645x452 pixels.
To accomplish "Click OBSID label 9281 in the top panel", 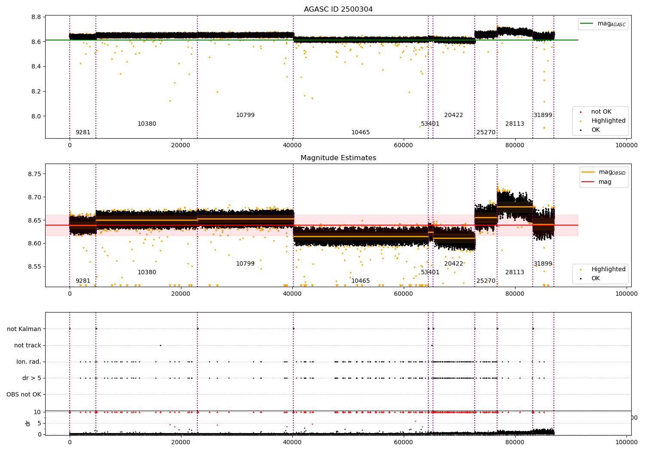I will coord(83,133).
